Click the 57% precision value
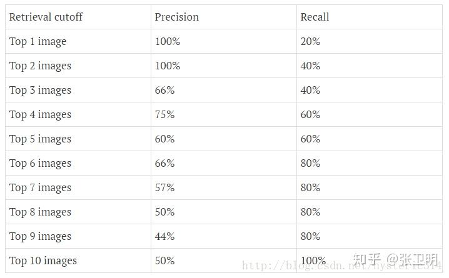The height and width of the screenshot is (278, 449). (164, 188)
